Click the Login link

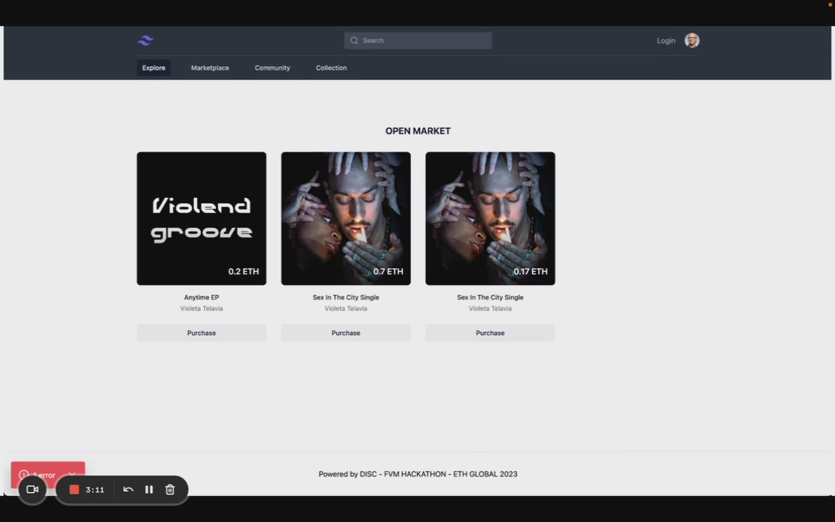(x=665, y=41)
